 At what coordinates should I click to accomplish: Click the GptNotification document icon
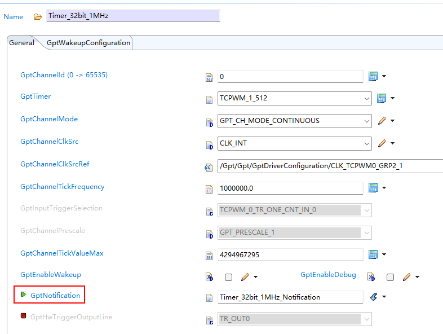(x=209, y=298)
